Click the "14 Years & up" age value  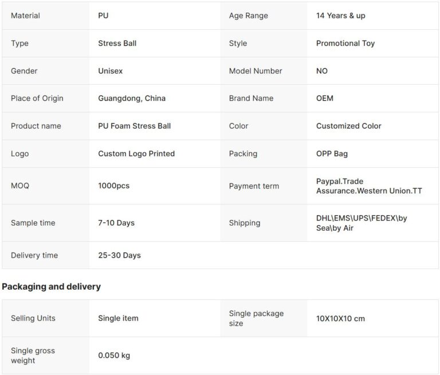click(x=340, y=15)
